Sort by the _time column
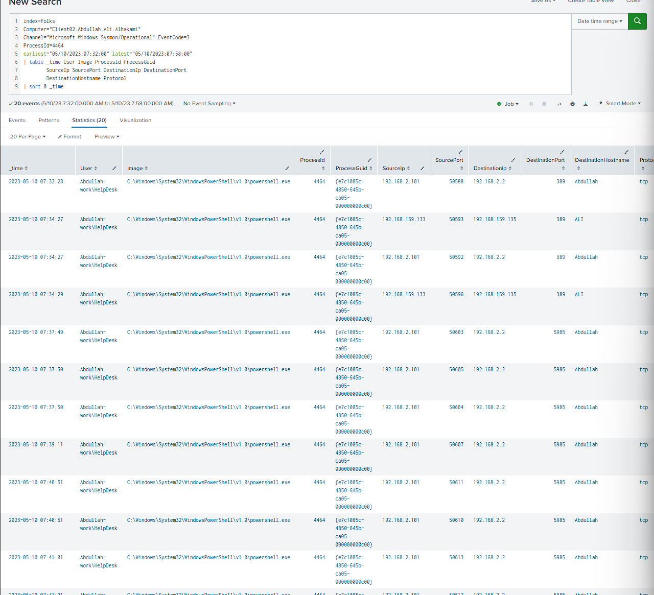The image size is (654, 595). [18, 168]
